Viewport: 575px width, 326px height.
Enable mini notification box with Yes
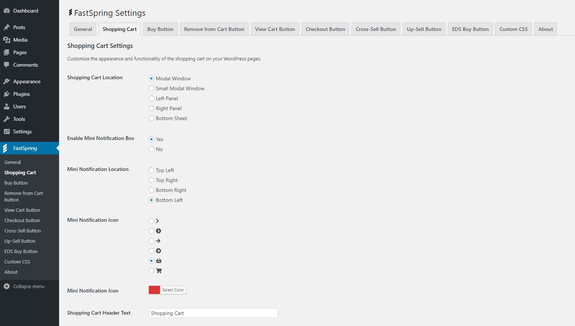click(151, 139)
